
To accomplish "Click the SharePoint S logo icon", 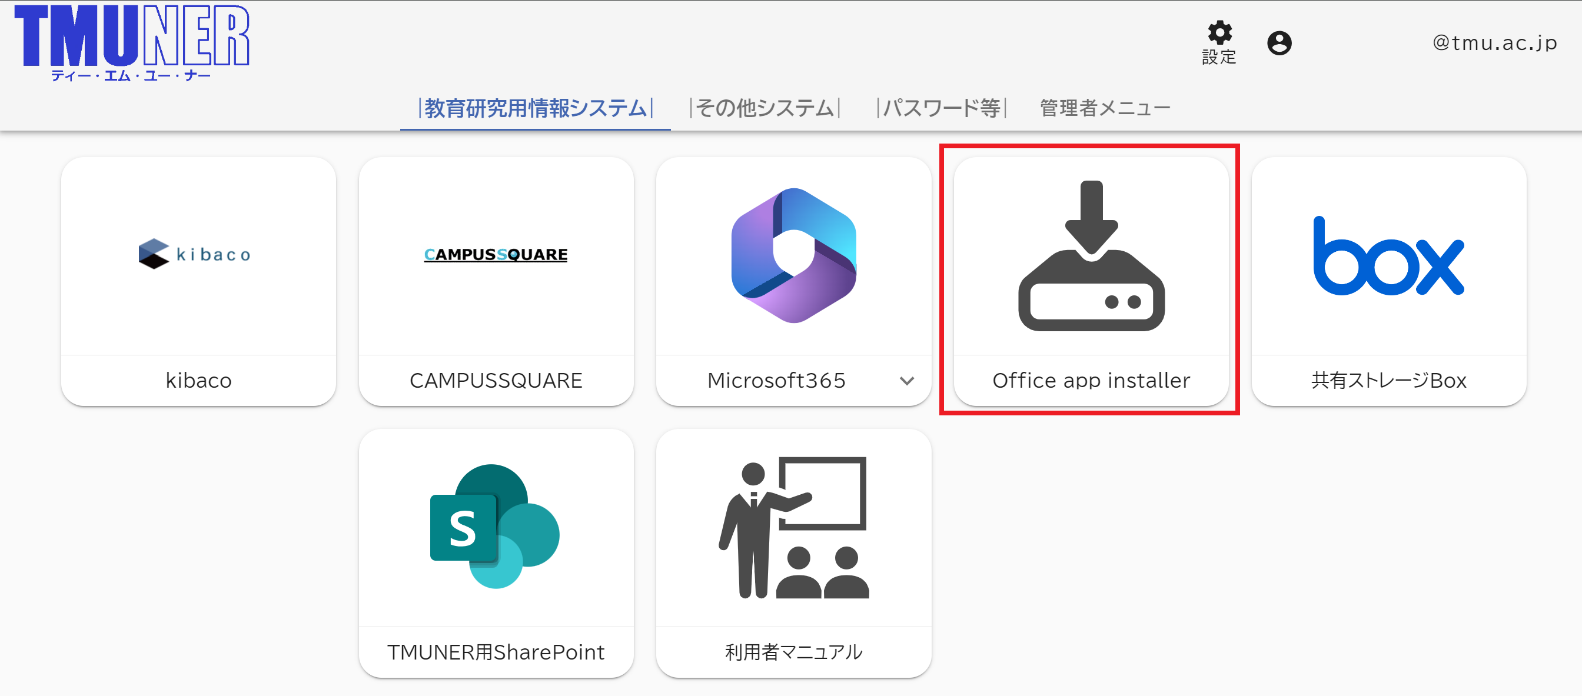I will (495, 527).
